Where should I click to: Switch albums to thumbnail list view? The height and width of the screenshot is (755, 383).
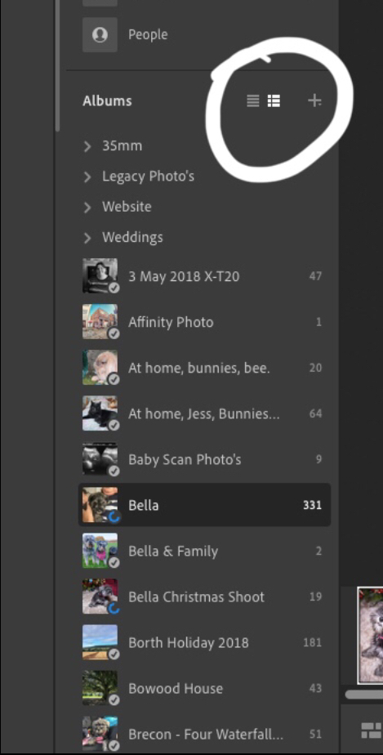pos(274,101)
